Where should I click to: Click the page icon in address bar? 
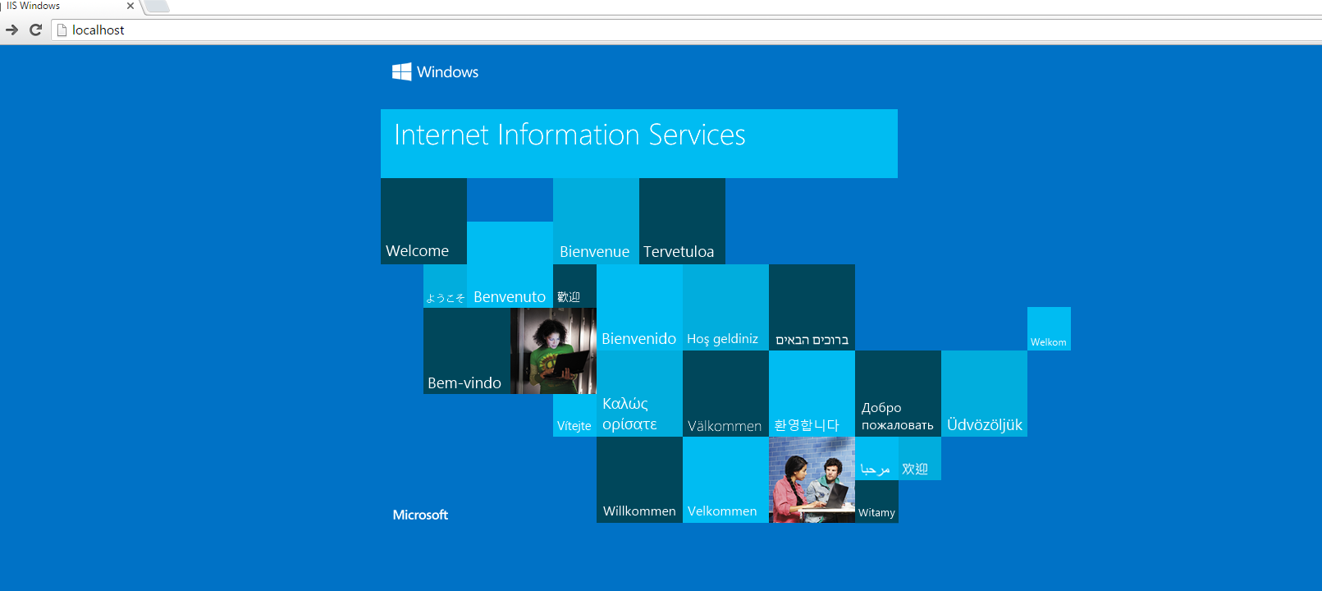[x=62, y=30]
